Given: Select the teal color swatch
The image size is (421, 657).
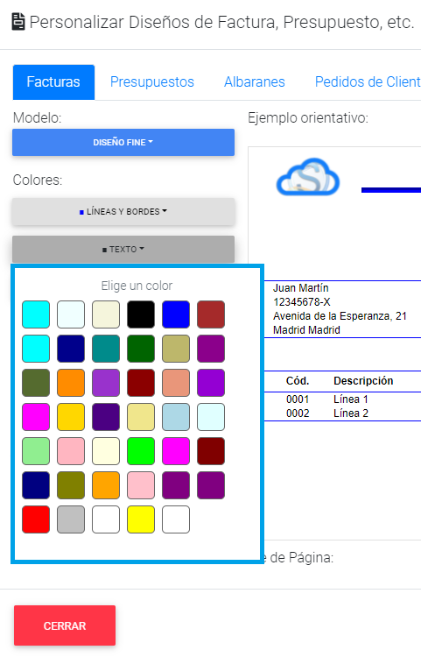Looking at the screenshot, I should pyautogui.click(x=106, y=349).
